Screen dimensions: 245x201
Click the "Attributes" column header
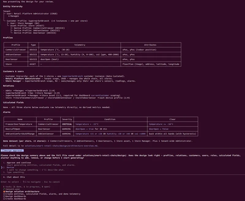150,45
